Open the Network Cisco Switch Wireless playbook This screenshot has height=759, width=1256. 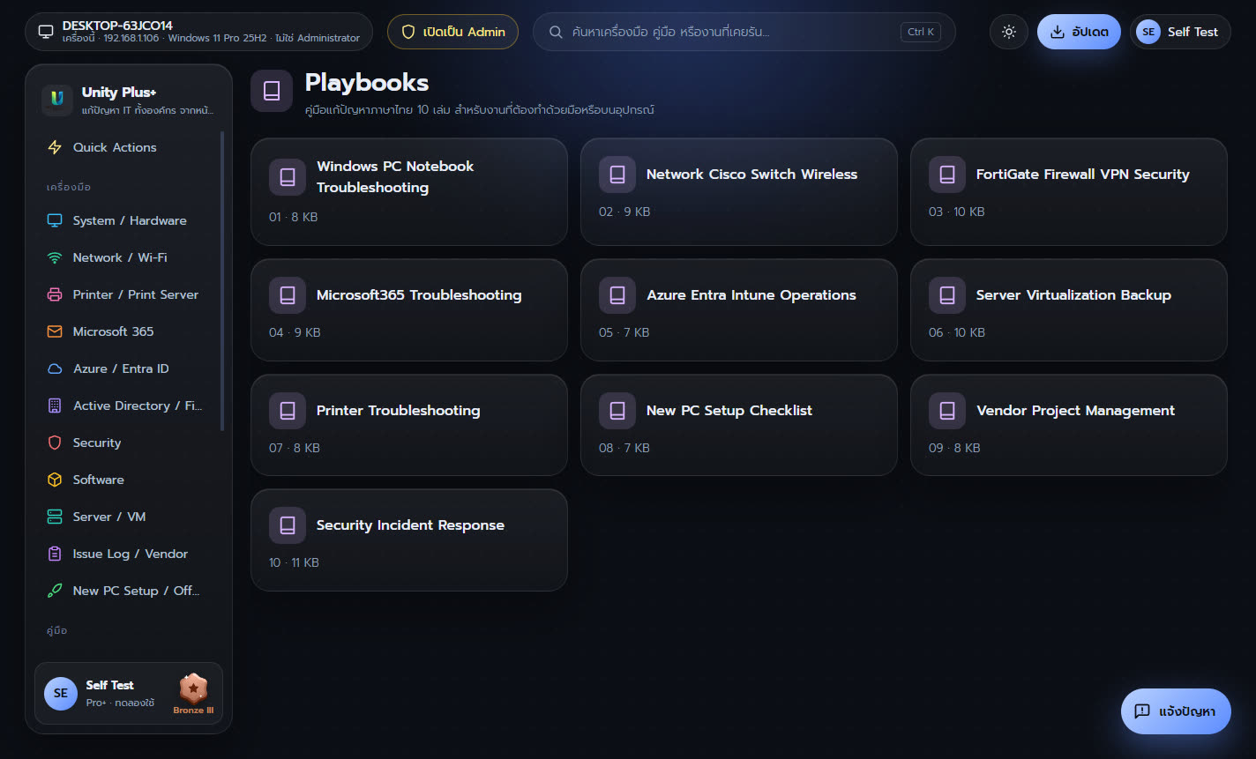click(739, 191)
